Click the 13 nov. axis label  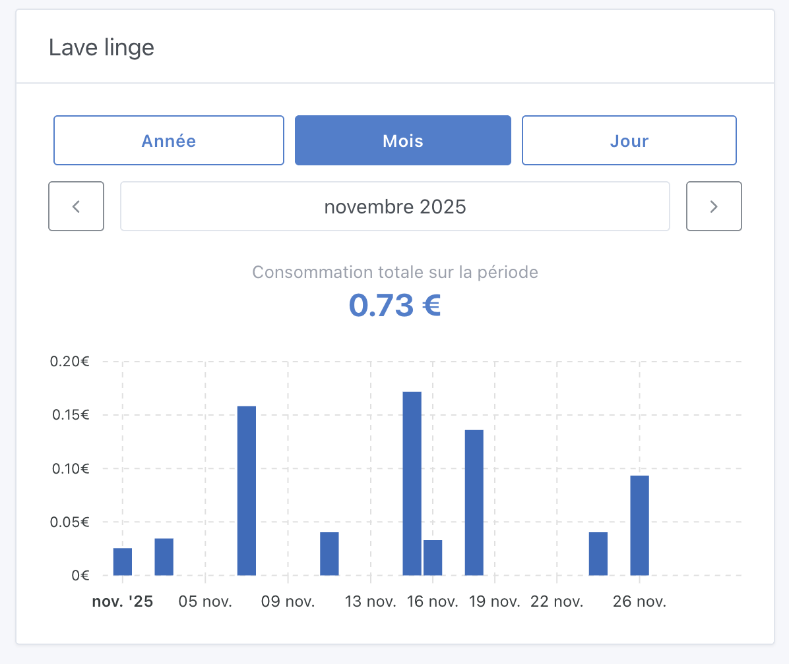pos(371,601)
